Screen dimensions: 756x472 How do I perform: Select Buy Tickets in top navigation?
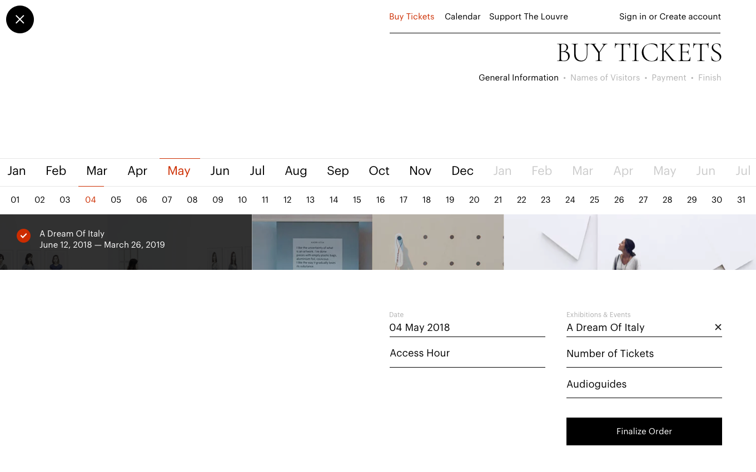pyautogui.click(x=411, y=17)
